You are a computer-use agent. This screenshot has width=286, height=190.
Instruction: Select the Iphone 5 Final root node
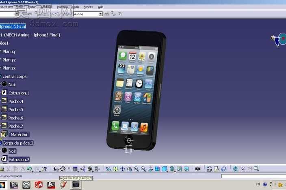point(13,27)
